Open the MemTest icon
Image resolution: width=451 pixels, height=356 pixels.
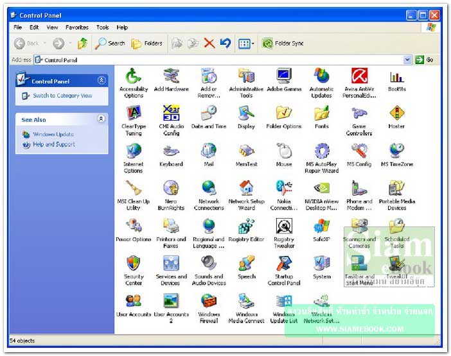[246, 151]
